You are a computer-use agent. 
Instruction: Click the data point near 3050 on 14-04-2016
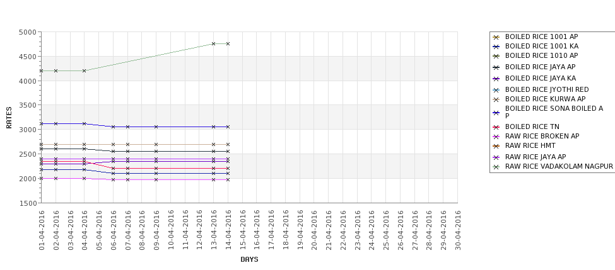click(228, 127)
